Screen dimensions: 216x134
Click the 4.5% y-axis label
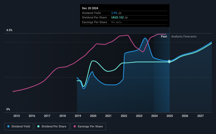9,30
